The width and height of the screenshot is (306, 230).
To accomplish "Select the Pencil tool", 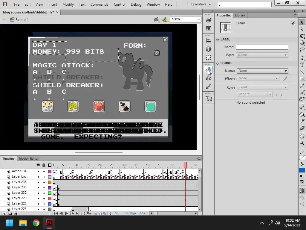I will pos(302,85).
